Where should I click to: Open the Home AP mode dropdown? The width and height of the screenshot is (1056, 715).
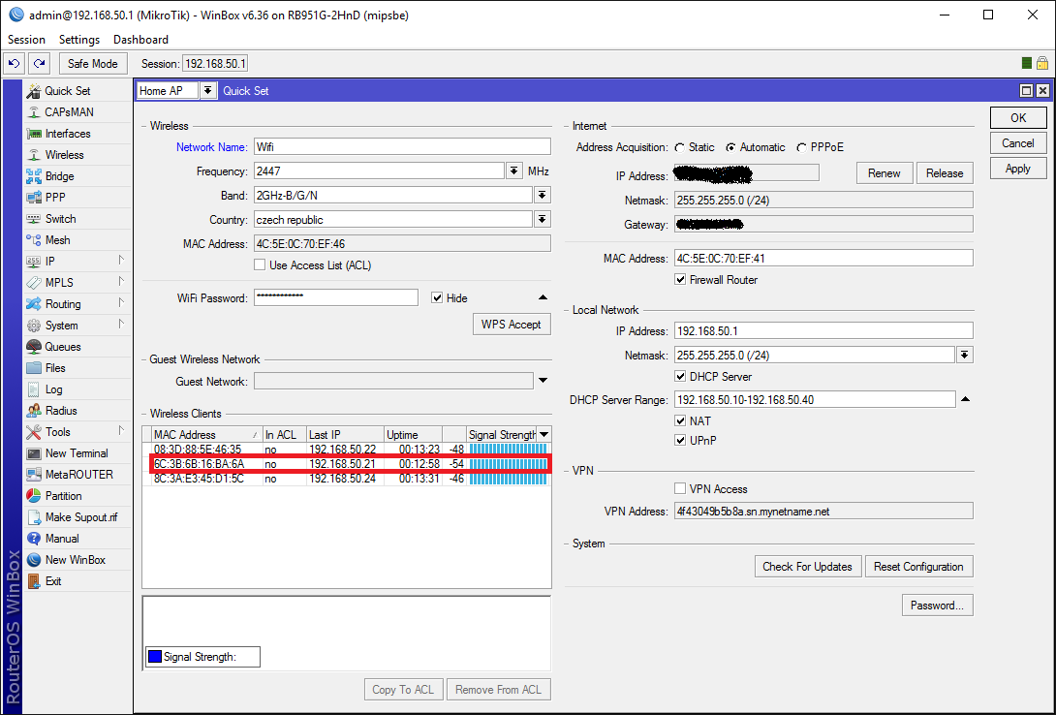[x=207, y=91]
